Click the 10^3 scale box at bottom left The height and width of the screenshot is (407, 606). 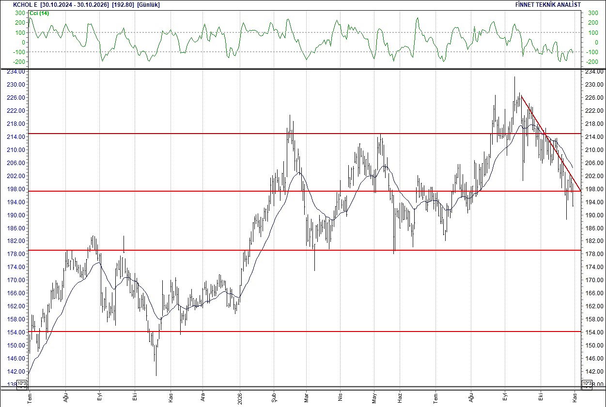[x=22, y=384]
